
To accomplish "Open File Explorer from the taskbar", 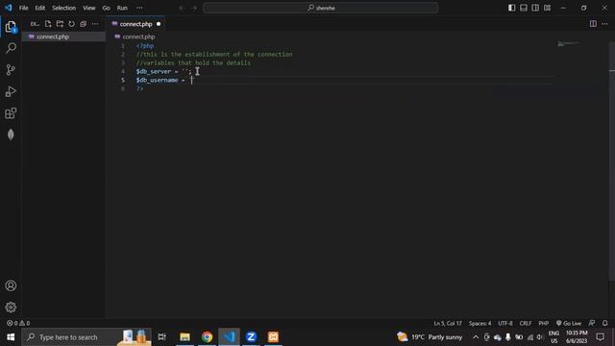I will click(x=184, y=337).
